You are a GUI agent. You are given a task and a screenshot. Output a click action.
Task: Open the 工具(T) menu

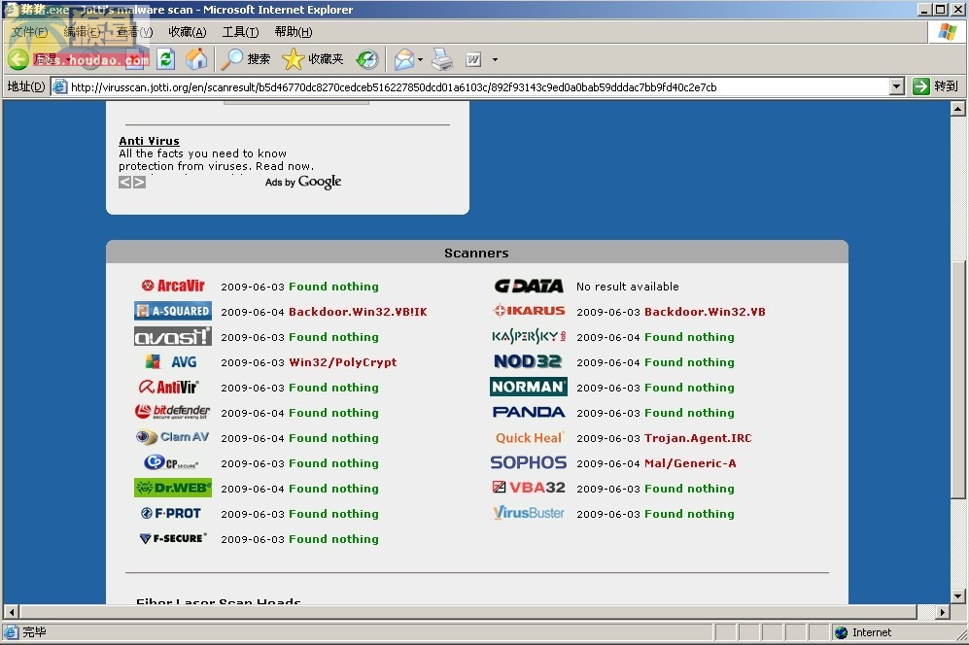pyautogui.click(x=240, y=31)
